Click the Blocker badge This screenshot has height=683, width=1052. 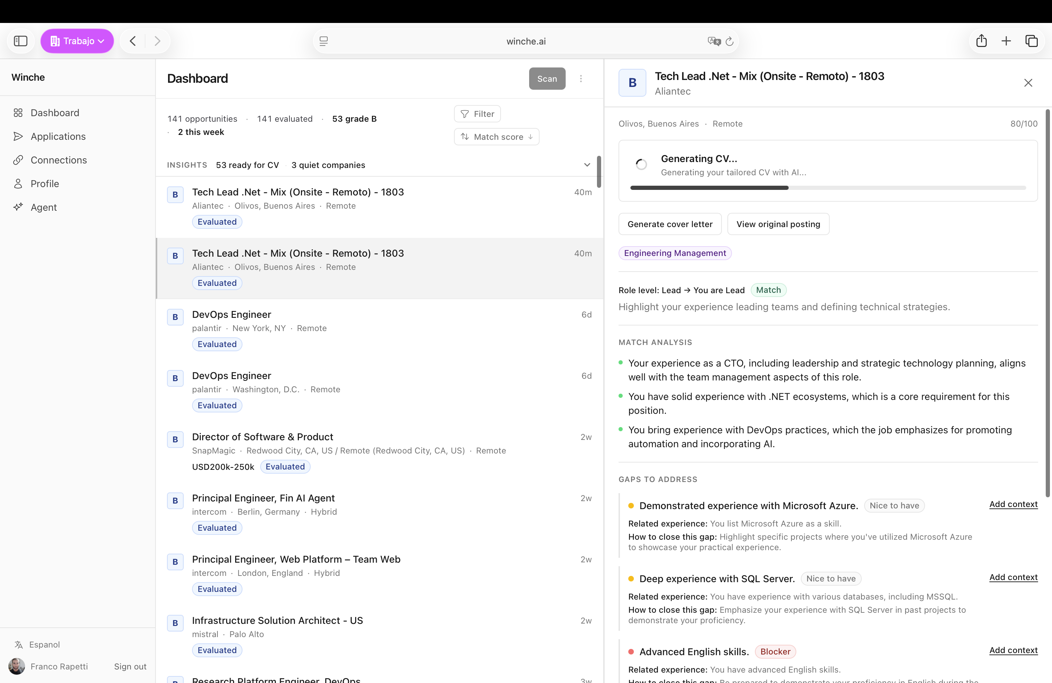775,652
